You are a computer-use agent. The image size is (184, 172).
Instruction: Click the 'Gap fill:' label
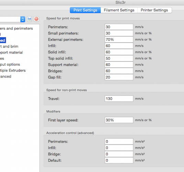(x=55, y=77)
